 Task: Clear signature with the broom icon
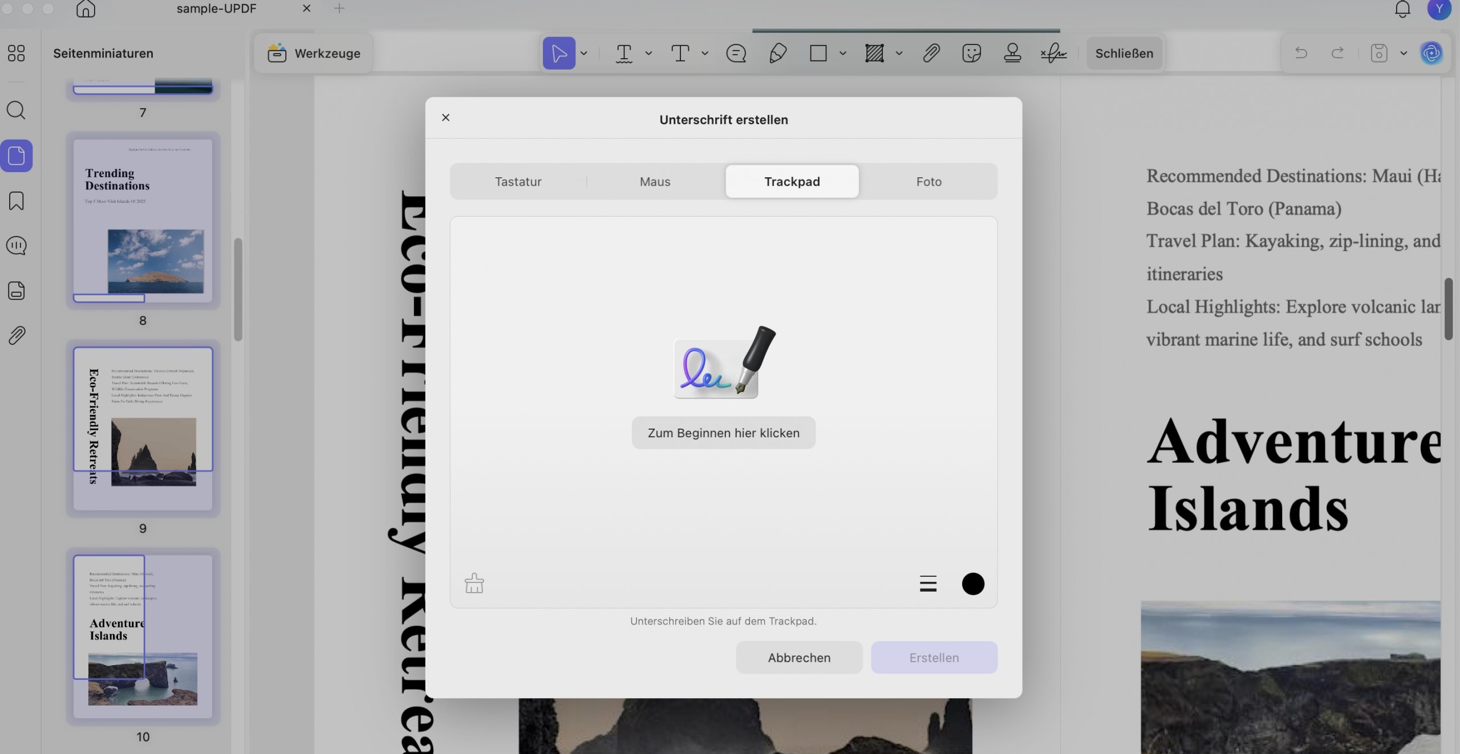point(474,583)
